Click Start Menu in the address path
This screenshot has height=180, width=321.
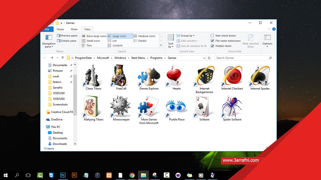click(138, 58)
